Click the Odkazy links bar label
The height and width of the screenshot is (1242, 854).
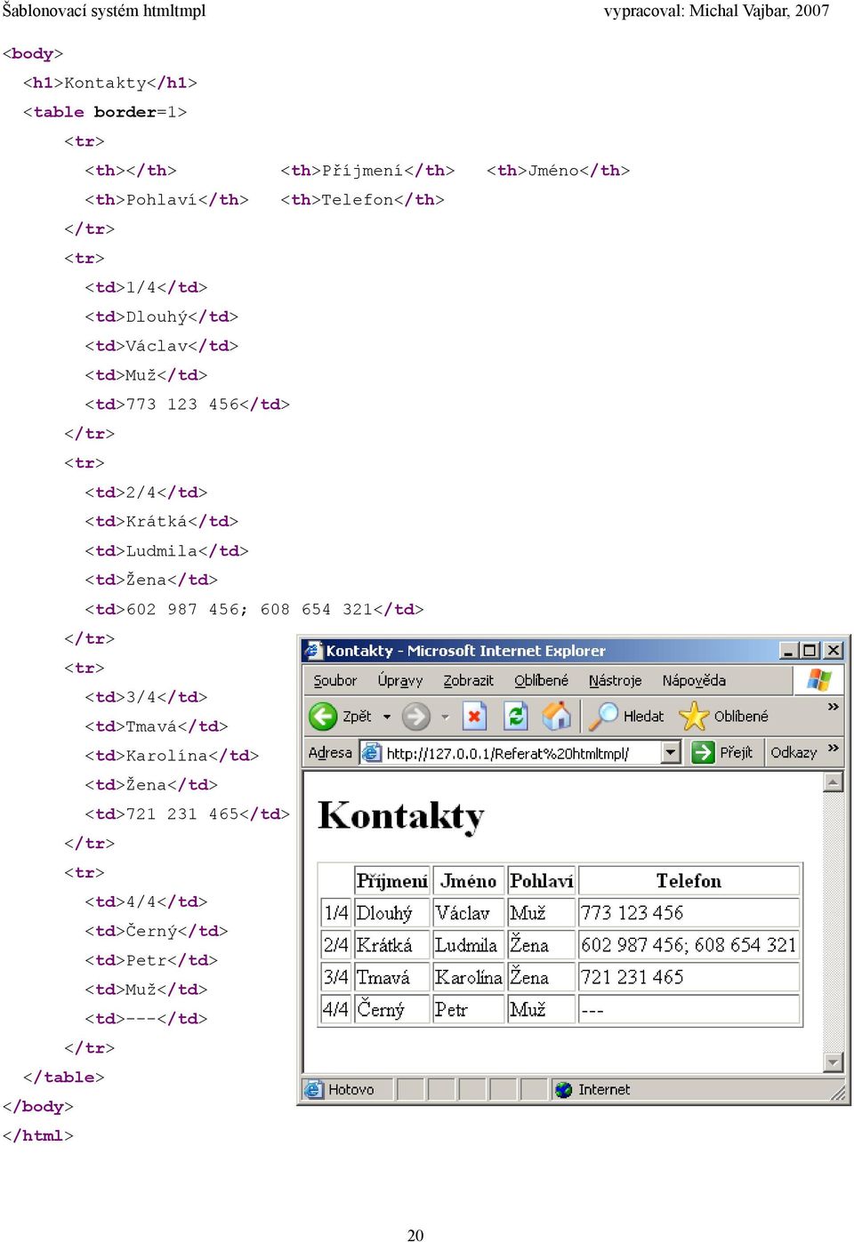pos(794,752)
